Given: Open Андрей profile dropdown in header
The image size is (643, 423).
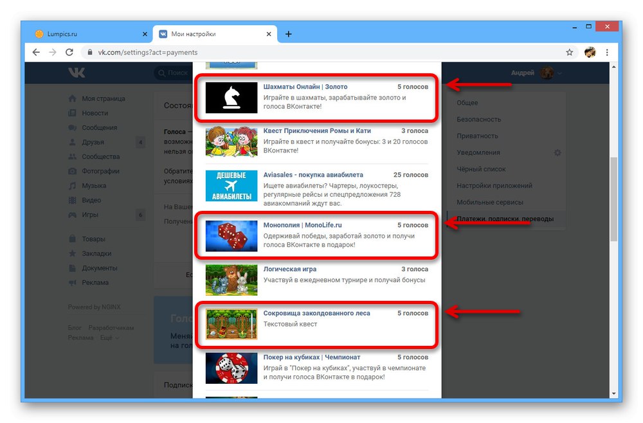Looking at the screenshot, I should (536, 73).
